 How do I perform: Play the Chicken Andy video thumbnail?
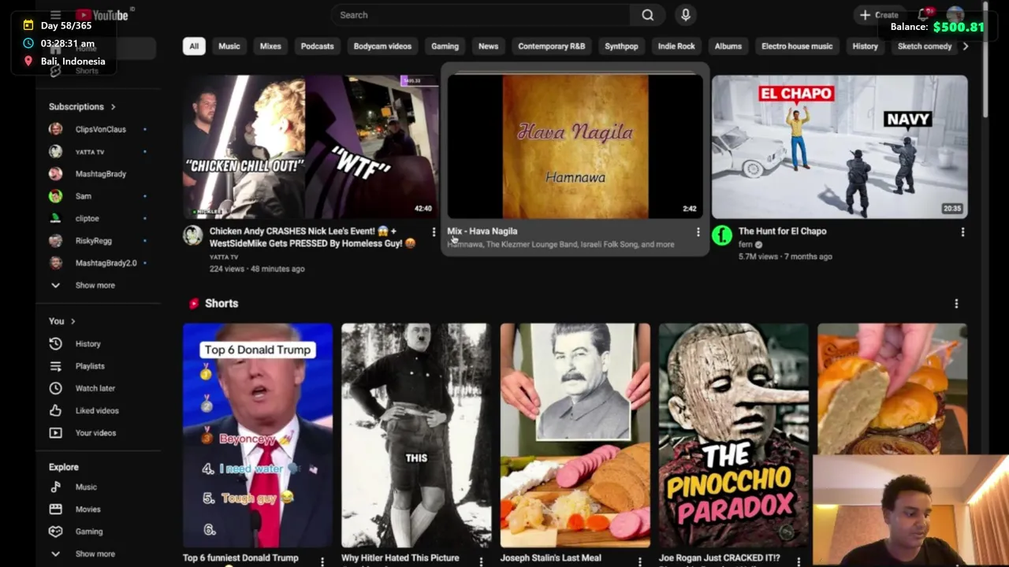311,146
